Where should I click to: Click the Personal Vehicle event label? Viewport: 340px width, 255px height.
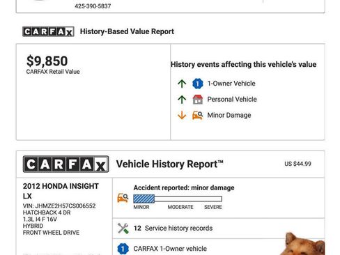232,100
